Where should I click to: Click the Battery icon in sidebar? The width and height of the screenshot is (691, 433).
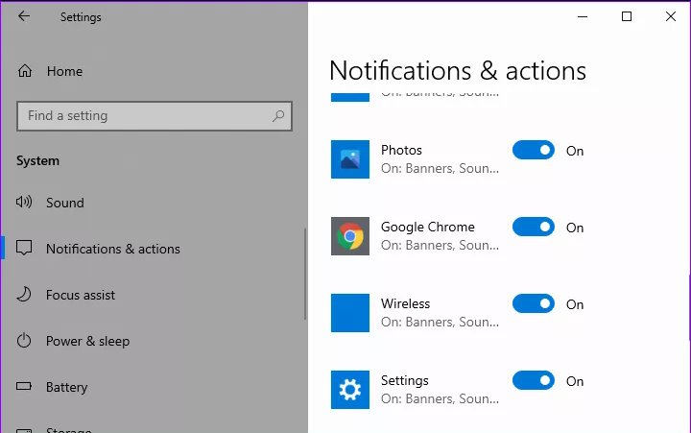click(24, 386)
